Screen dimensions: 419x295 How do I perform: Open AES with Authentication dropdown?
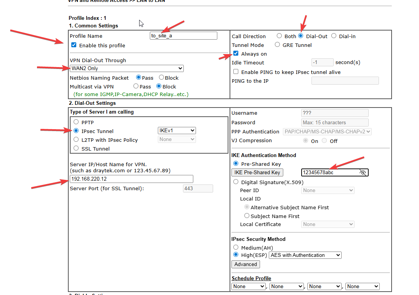305,255
